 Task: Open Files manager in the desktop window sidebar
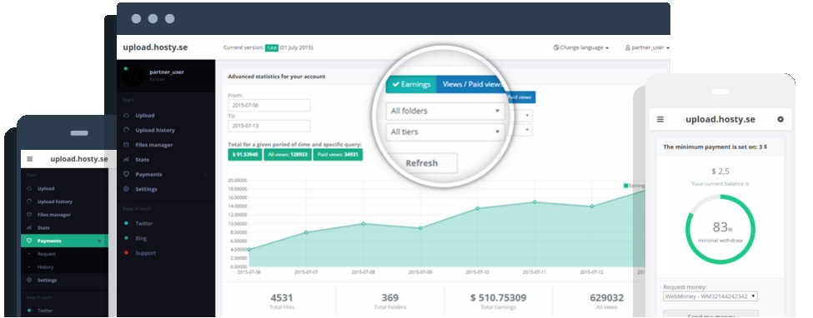[x=153, y=145]
